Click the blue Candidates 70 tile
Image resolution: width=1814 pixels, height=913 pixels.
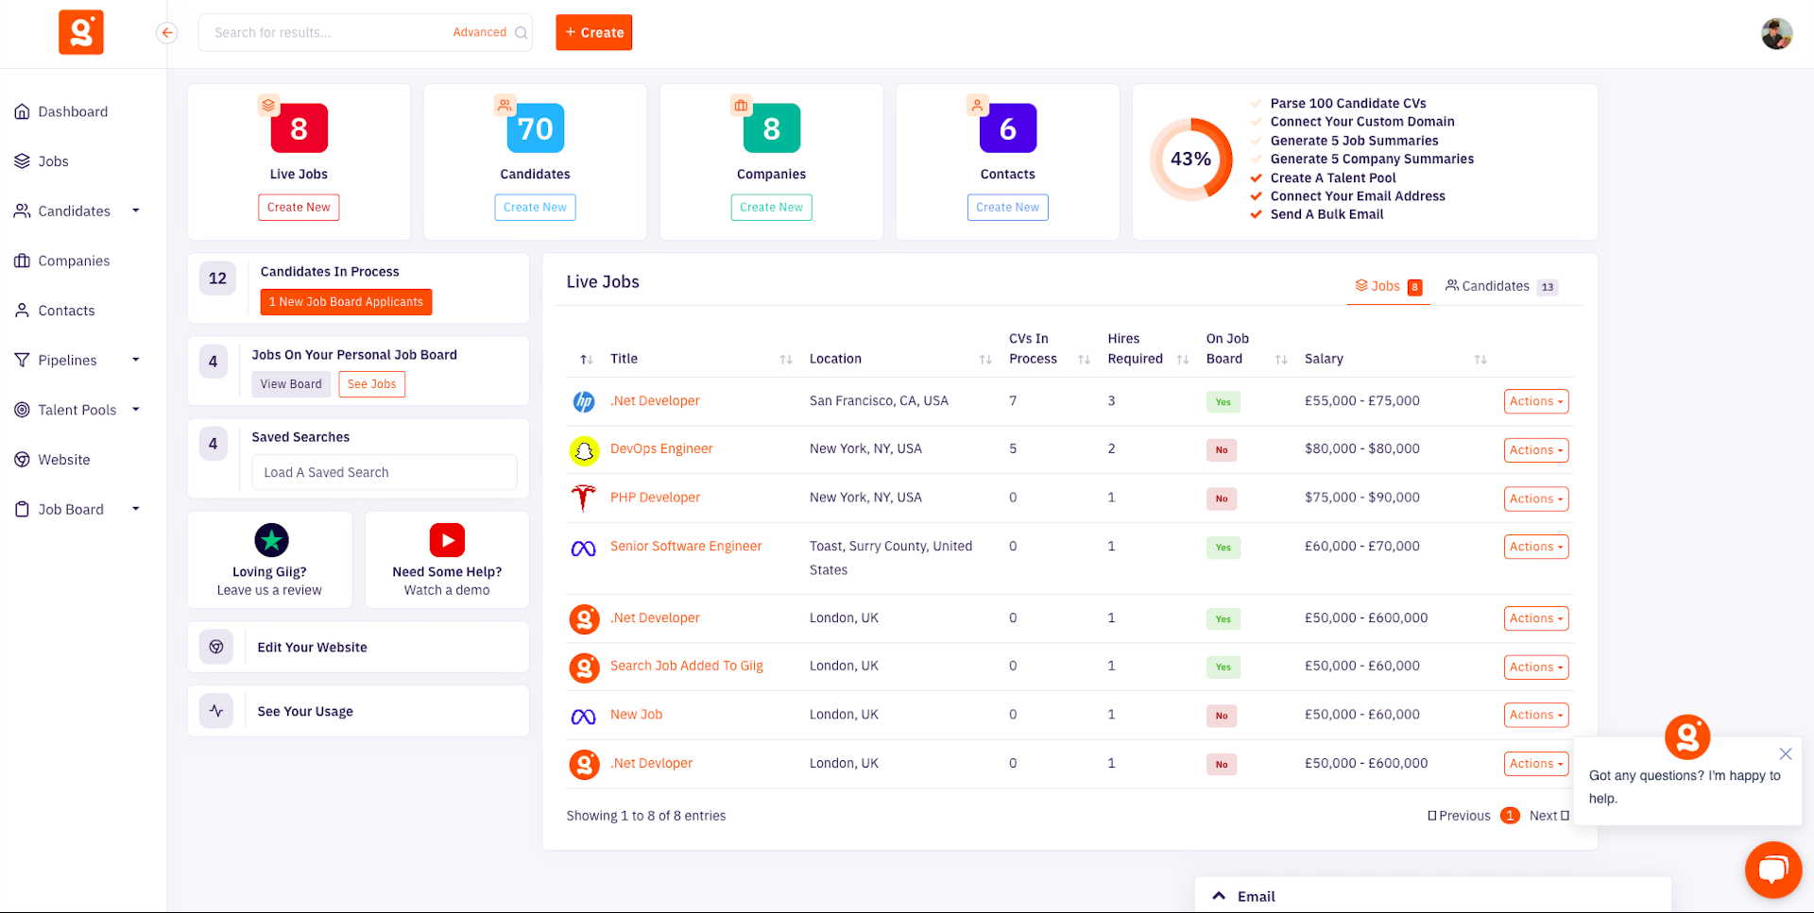[x=536, y=128]
